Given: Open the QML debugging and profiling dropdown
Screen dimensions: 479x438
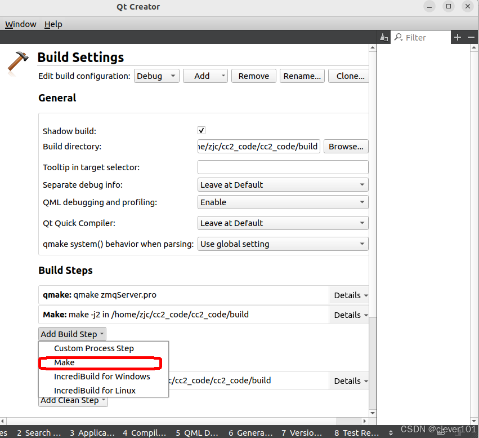Looking at the screenshot, I should 283,202.
